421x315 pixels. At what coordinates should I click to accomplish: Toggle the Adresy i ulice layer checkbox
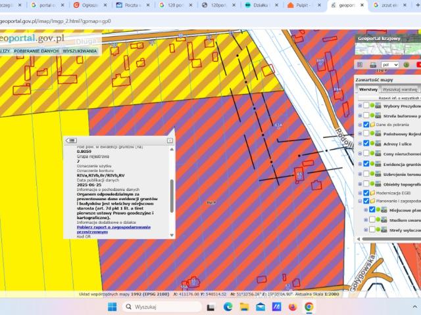366,143
